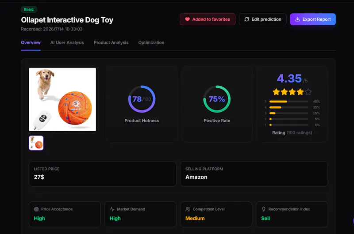Click the empty fifth rating star
Screen dimensions: 354x234
[308, 92]
